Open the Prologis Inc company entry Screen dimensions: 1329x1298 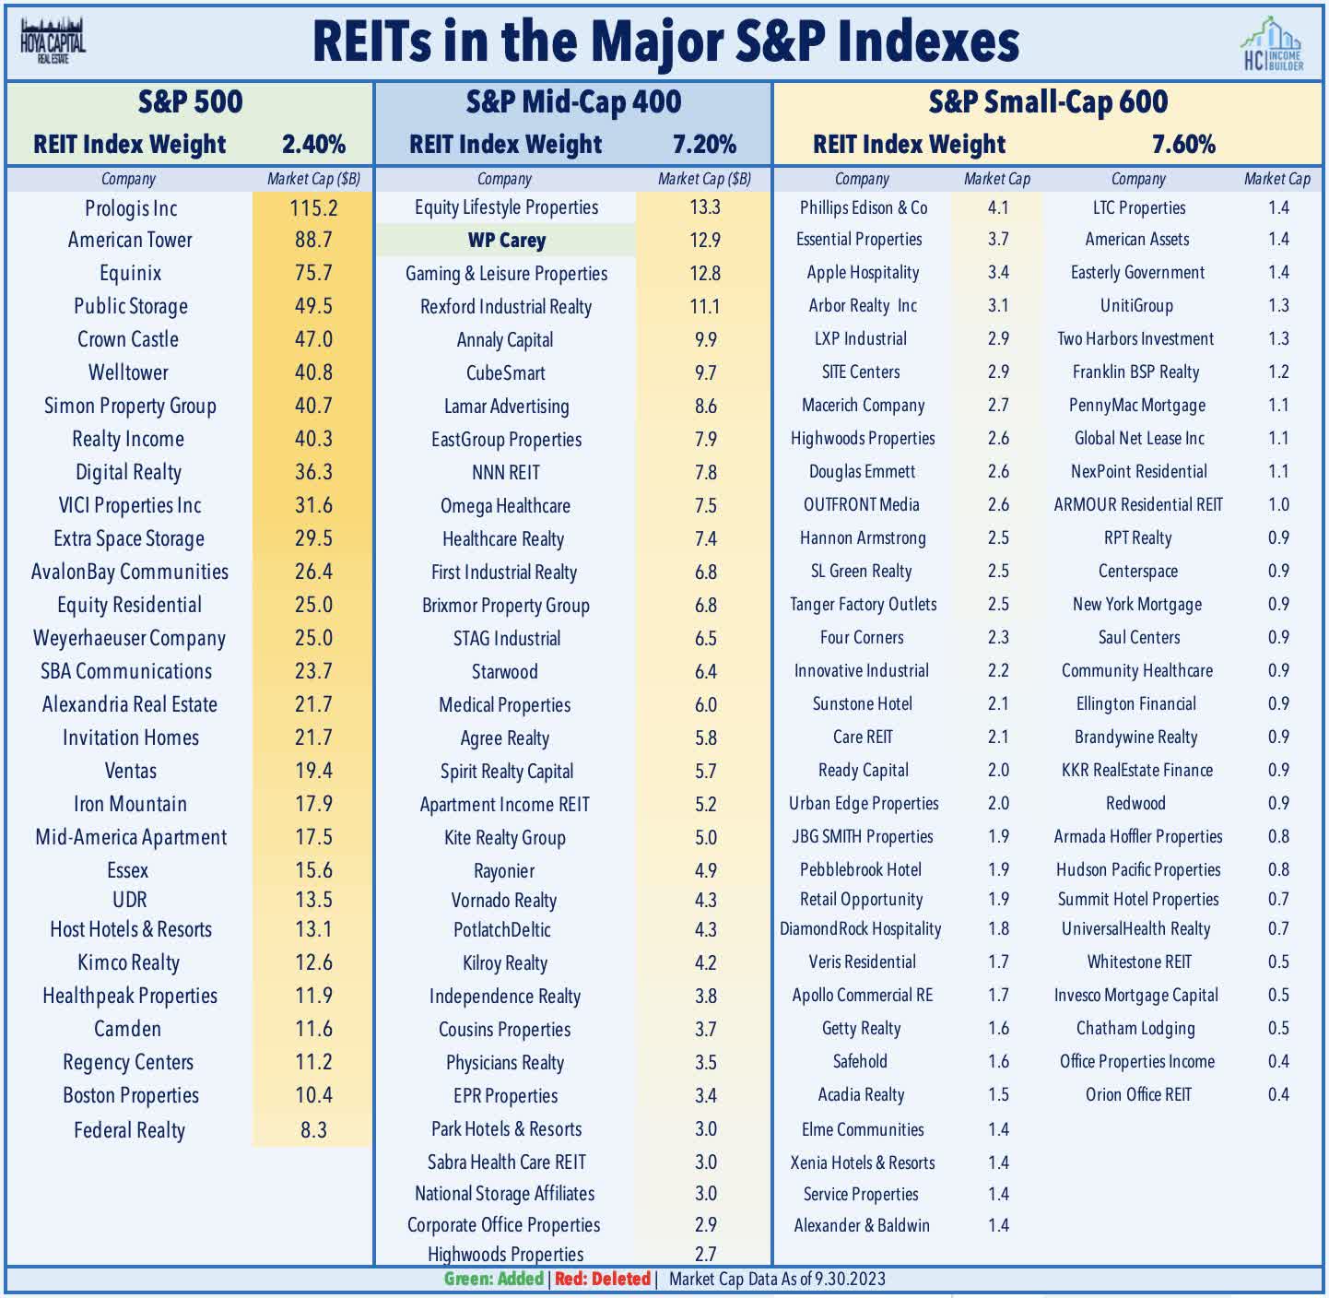click(x=131, y=208)
